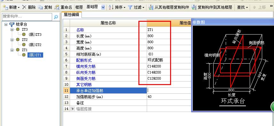Select the ZT1 parent tree item
The image size is (274, 126).
[25, 50]
